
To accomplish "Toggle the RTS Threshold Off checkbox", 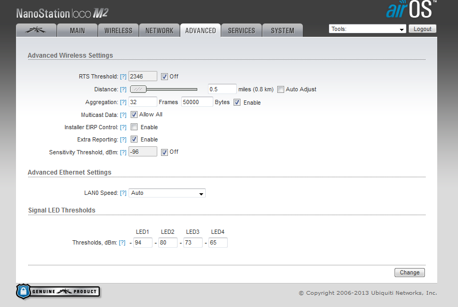I will click(x=164, y=76).
